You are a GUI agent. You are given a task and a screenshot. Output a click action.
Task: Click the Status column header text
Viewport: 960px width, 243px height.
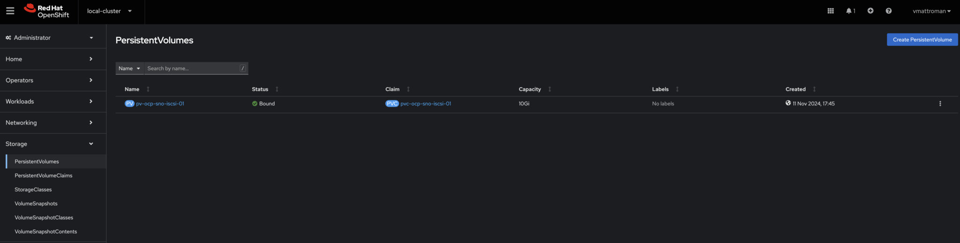[x=260, y=89]
